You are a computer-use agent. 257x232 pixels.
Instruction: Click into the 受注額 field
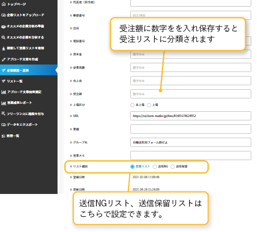(x=191, y=94)
